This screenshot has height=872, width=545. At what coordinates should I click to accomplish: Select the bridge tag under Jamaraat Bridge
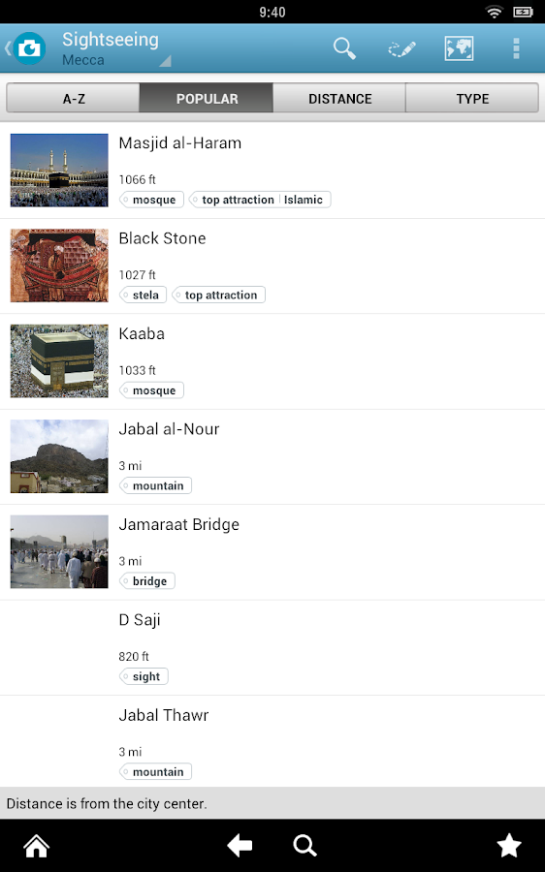pyautogui.click(x=147, y=581)
